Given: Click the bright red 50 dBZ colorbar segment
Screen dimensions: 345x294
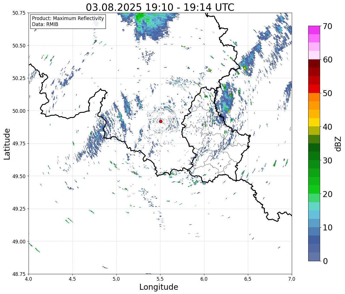Looking at the screenshot, I should [x=314, y=89].
